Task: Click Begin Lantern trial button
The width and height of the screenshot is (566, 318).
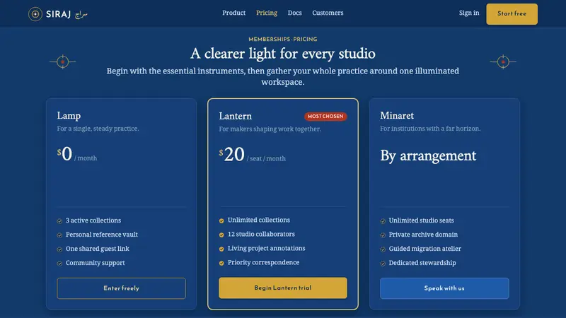Action: tap(282, 288)
